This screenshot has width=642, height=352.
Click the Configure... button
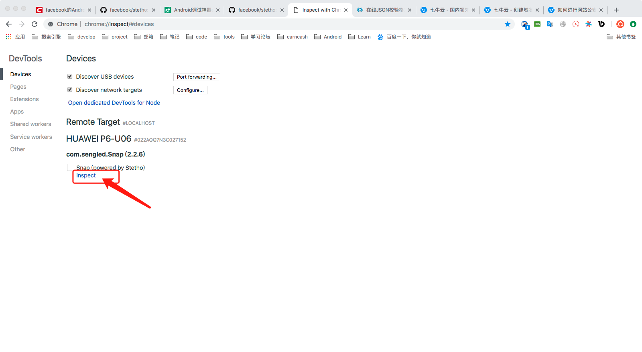190,90
